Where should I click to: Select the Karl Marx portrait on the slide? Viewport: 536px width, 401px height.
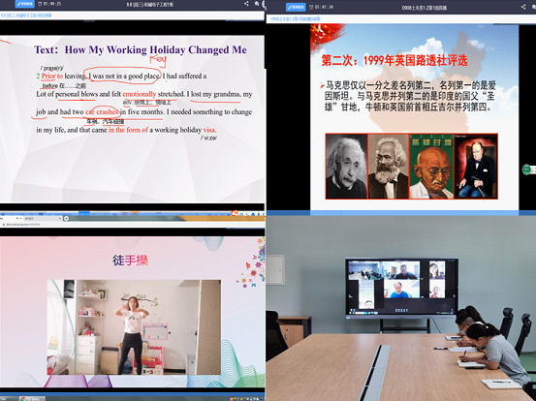click(x=389, y=167)
